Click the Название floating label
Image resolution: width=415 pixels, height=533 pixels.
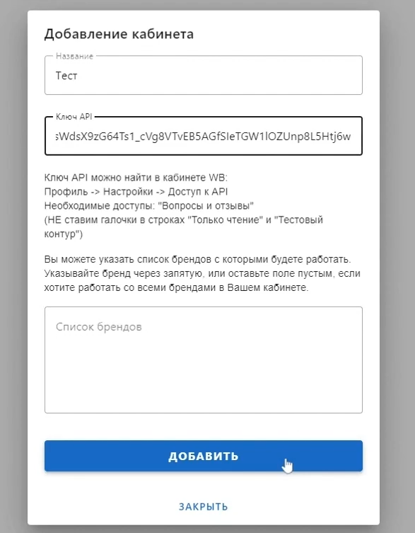[x=74, y=56]
